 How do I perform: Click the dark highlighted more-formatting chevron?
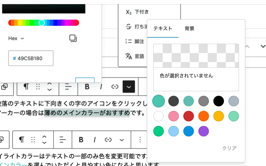[129, 87]
